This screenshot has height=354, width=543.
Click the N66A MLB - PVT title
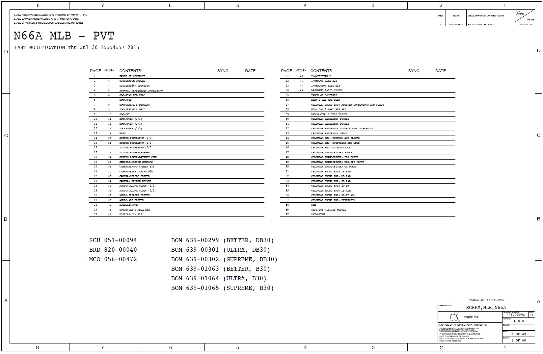pos(64,36)
